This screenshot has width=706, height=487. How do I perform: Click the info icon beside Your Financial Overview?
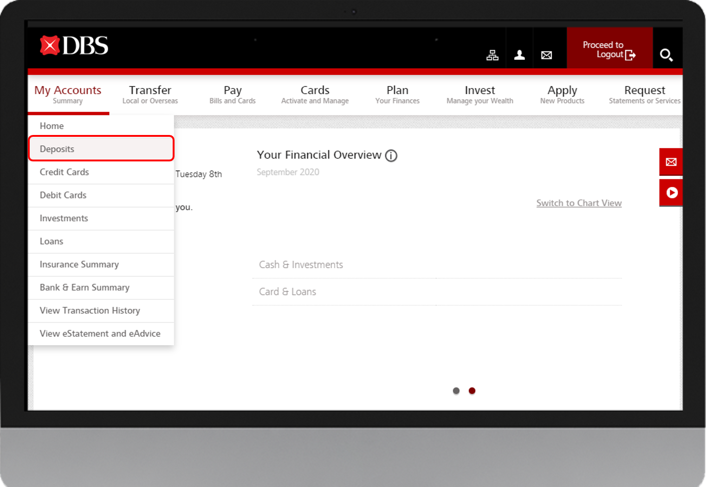point(391,156)
